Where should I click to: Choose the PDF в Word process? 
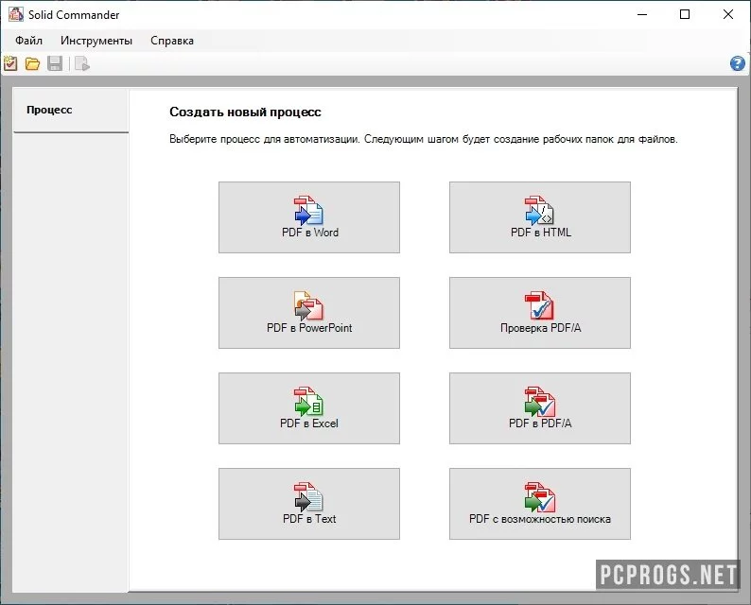coord(309,217)
